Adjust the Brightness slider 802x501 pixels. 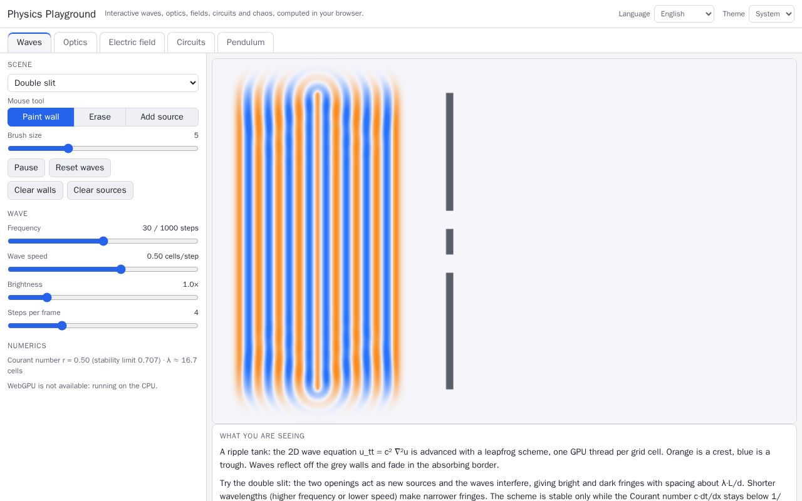(x=103, y=297)
